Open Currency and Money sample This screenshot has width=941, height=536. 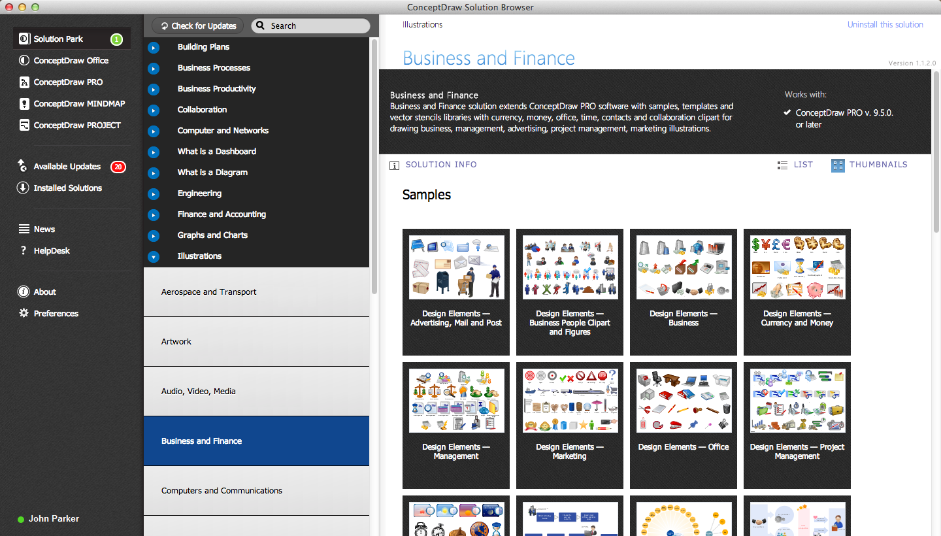tap(797, 292)
